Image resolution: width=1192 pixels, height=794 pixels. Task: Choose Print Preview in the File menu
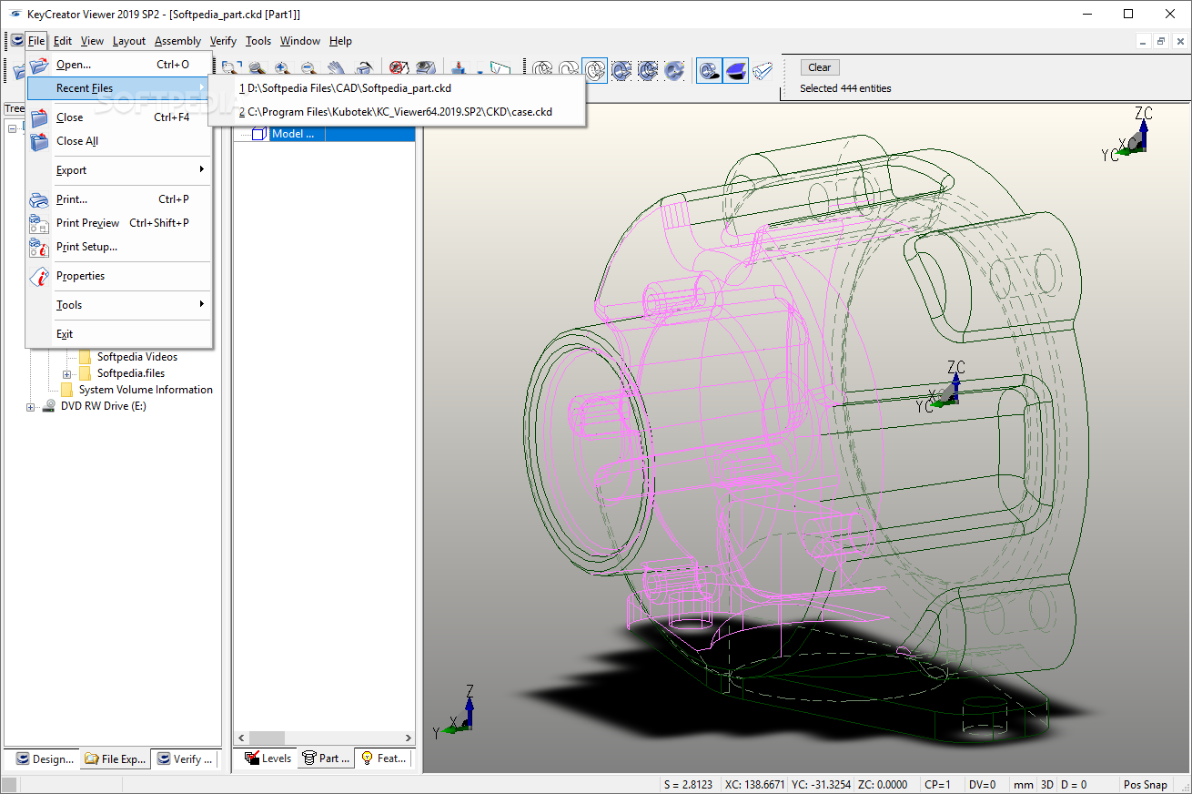tap(119, 223)
